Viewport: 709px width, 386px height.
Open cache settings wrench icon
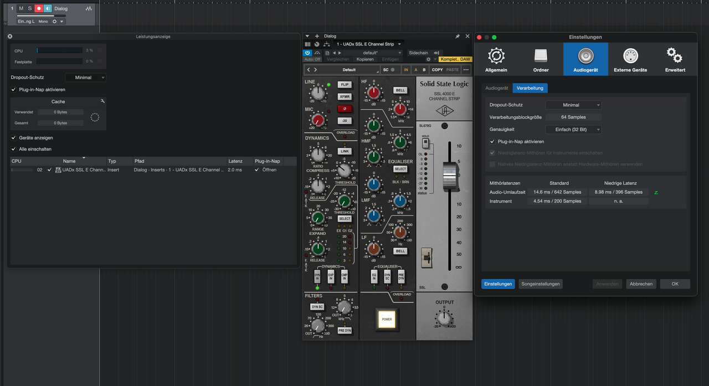point(102,101)
